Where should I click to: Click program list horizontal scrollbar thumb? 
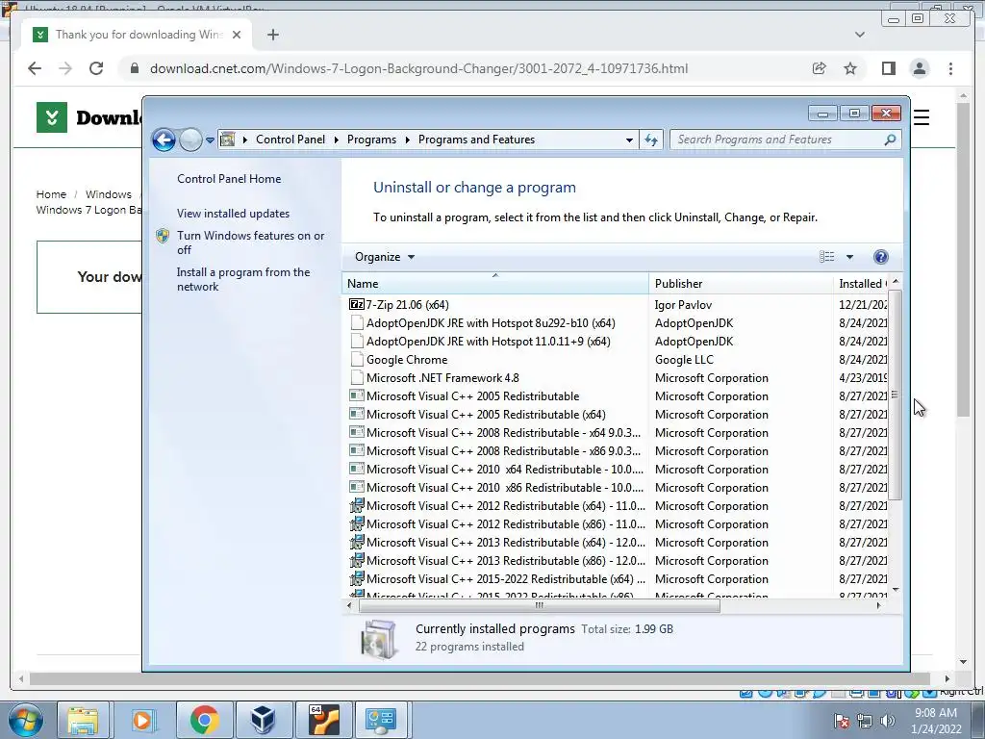pos(539,605)
